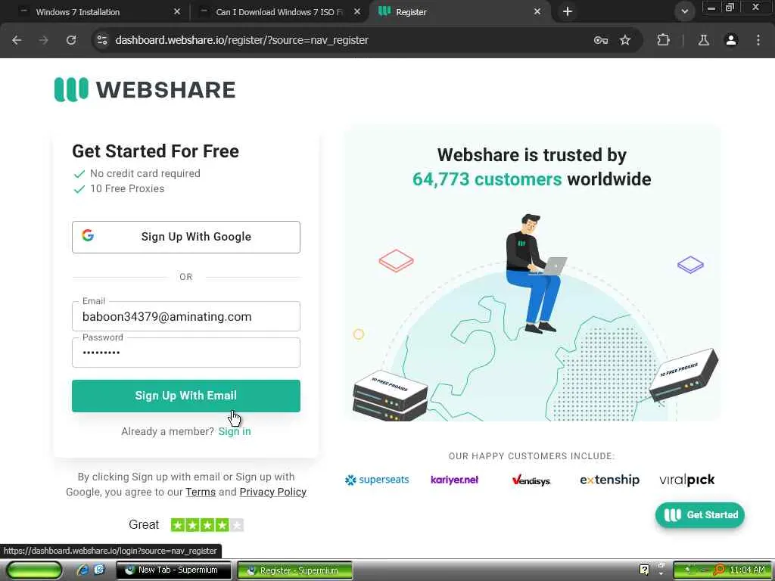Bookmark this page with the star icon
This screenshot has height=581, width=775.
click(x=625, y=40)
